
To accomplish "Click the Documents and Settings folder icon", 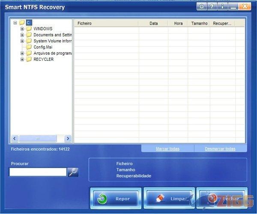I will 29,35.
